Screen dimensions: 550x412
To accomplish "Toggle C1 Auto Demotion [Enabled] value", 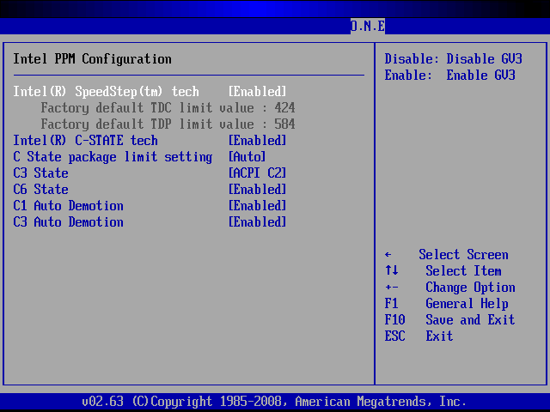I will (258, 206).
